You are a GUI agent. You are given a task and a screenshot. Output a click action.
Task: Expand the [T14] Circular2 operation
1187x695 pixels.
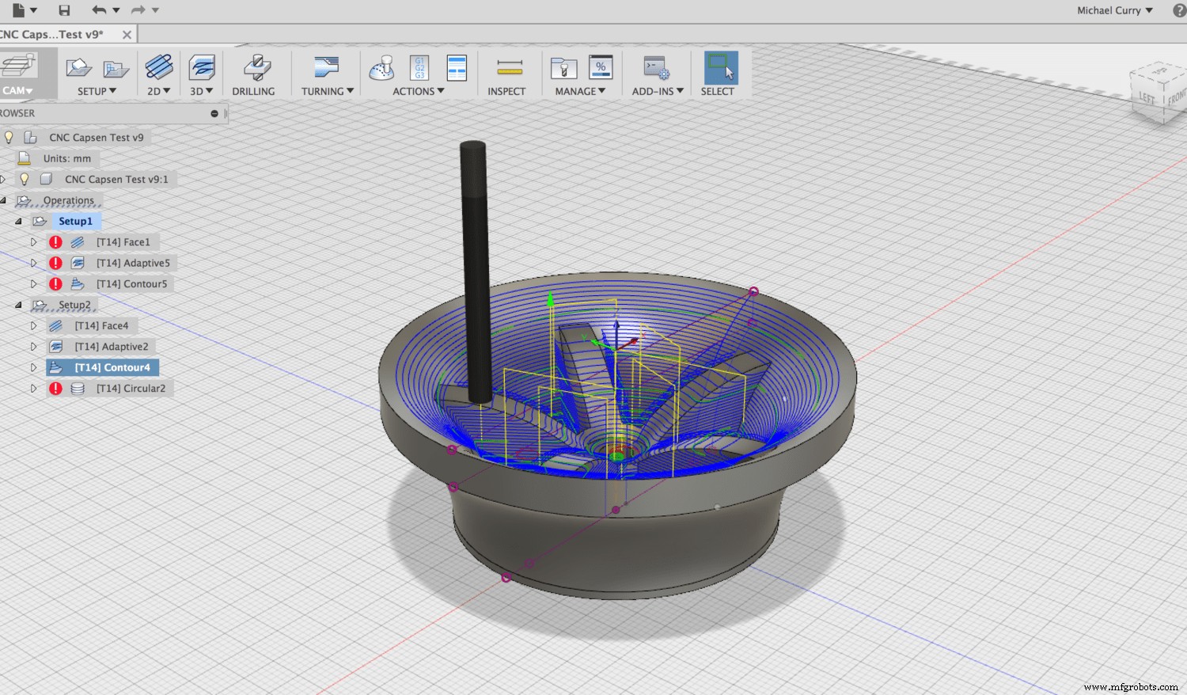33,388
